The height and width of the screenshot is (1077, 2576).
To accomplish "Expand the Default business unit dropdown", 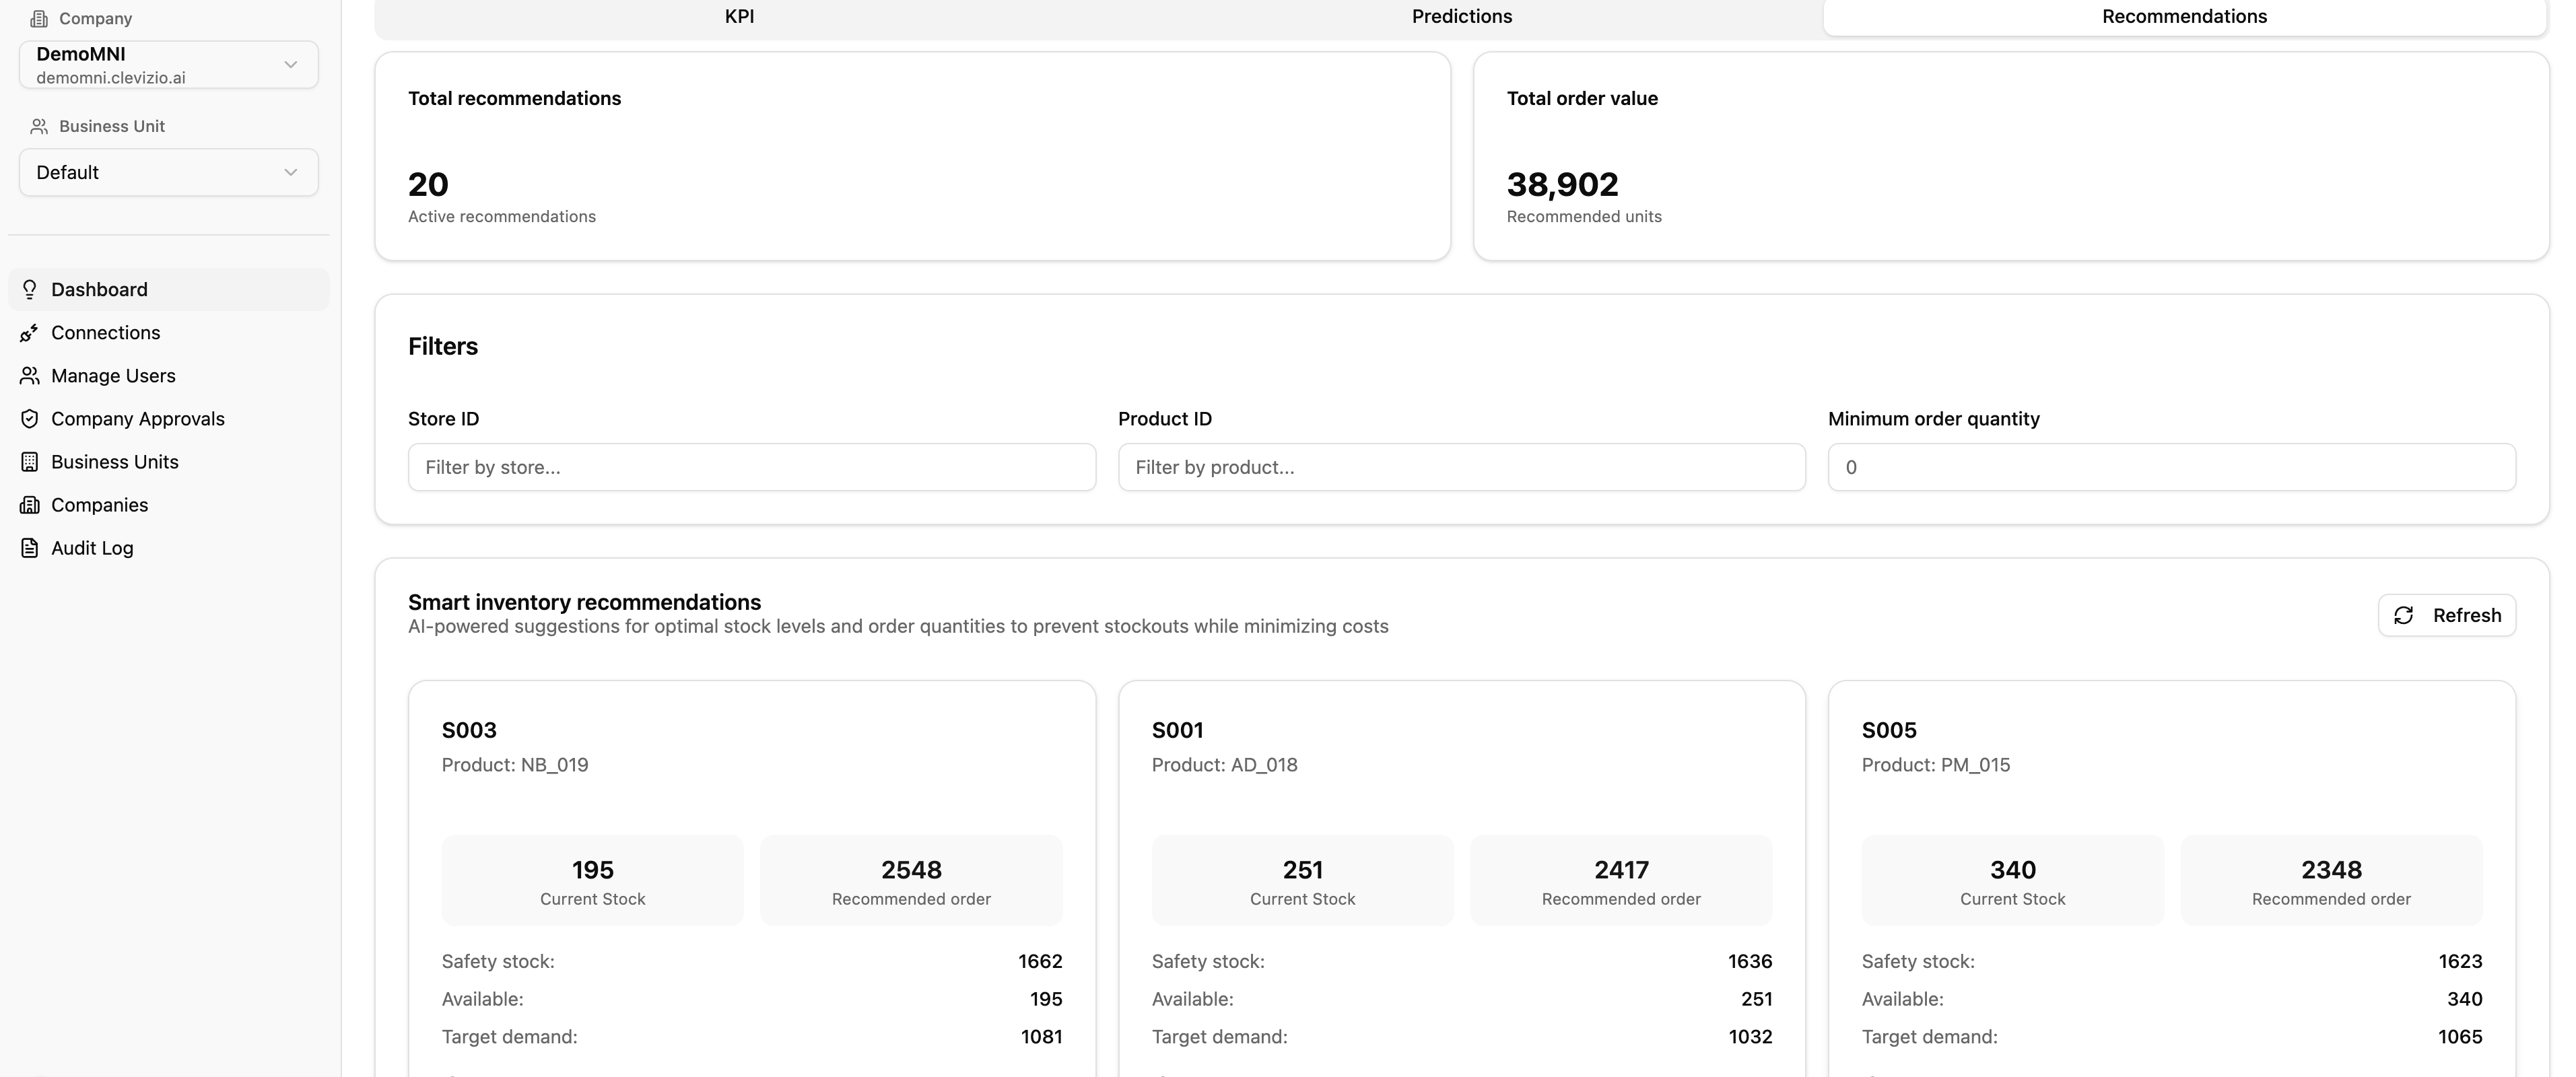I will (168, 173).
